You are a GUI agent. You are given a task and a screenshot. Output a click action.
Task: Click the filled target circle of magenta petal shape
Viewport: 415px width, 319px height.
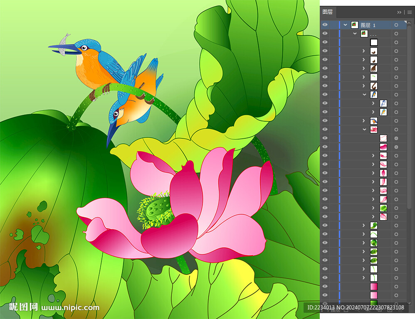[396, 147]
